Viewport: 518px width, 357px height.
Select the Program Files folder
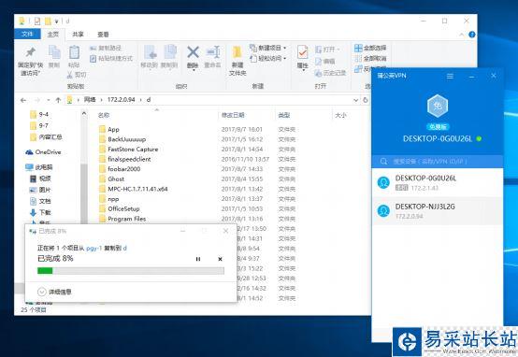(122, 219)
